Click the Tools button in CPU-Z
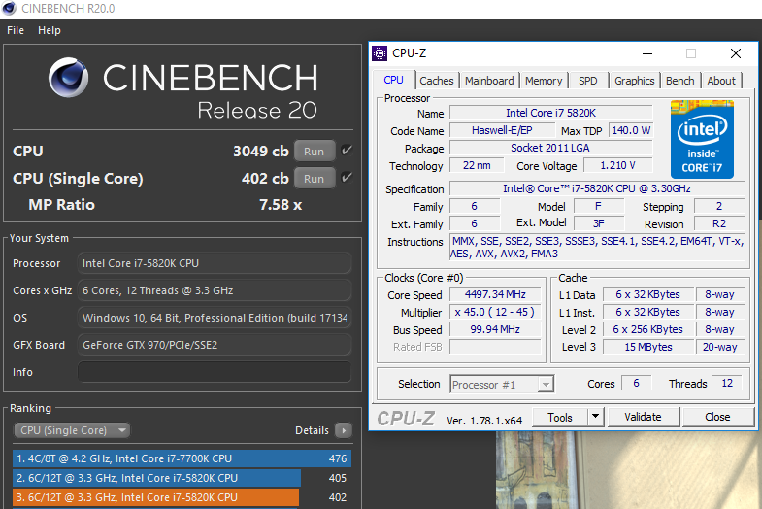 pos(560,417)
